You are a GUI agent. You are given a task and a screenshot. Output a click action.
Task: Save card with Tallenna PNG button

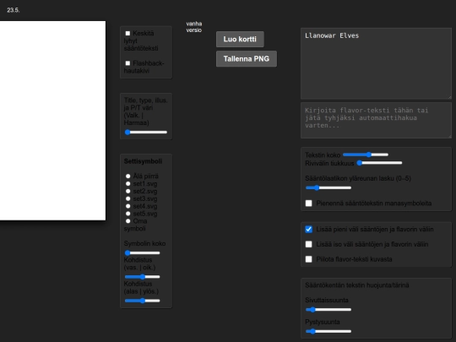[247, 59]
